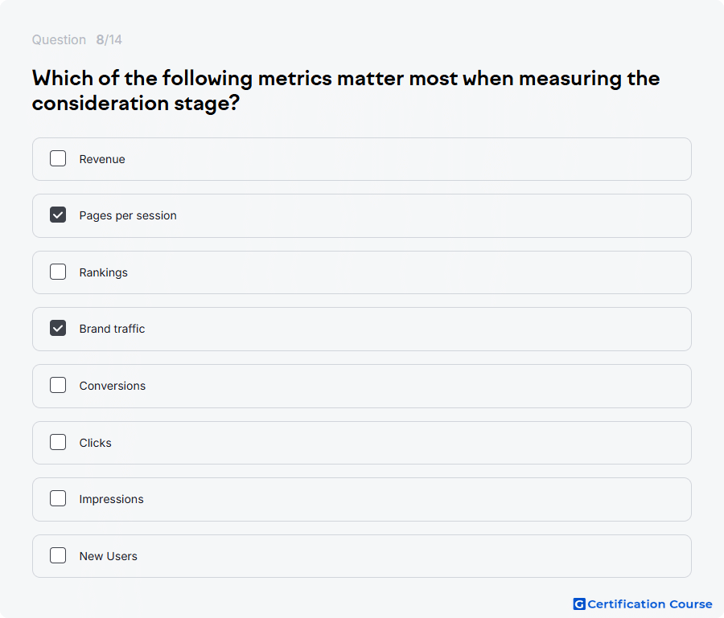The height and width of the screenshot is (618, 724).
Task: Click the Question 8/14 progress indicator
Action: tap(77, 39)
